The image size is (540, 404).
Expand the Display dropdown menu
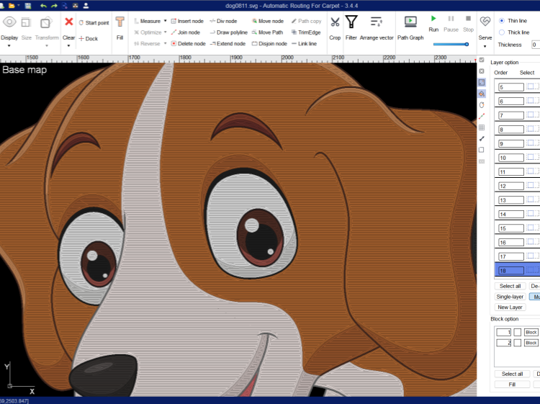pyautogui.click(x=9, y=45)
